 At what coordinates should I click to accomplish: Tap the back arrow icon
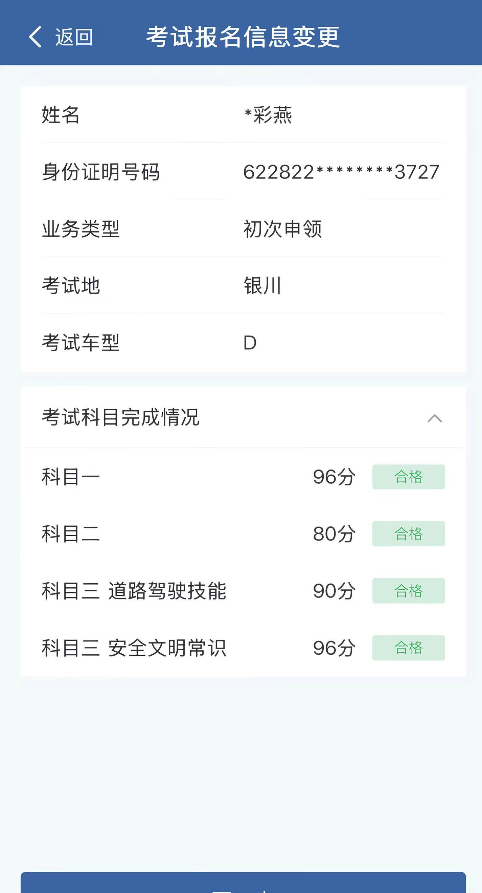[35, 37]
